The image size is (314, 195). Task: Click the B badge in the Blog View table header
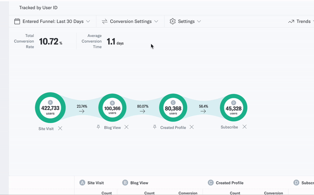pos(125,183)
